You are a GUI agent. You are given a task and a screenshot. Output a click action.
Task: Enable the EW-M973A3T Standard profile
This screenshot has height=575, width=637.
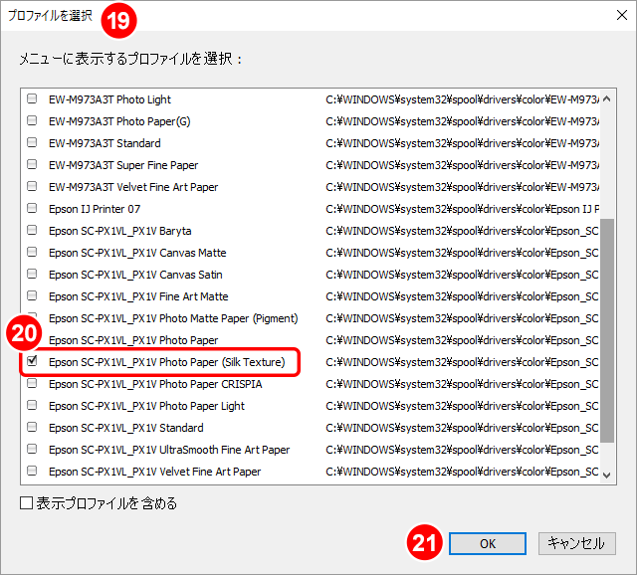tap(32, 143)
